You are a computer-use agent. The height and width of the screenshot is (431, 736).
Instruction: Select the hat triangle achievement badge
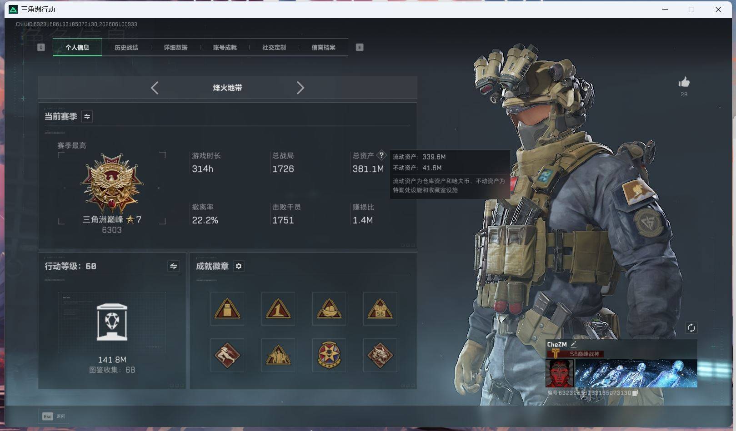[329, 309]
